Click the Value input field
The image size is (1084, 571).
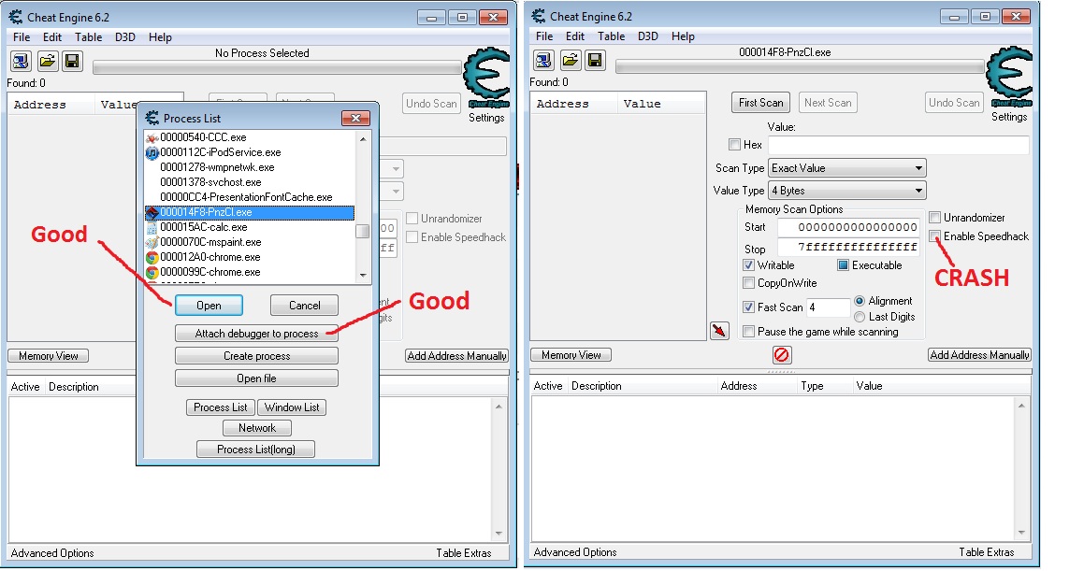(898, 145)
